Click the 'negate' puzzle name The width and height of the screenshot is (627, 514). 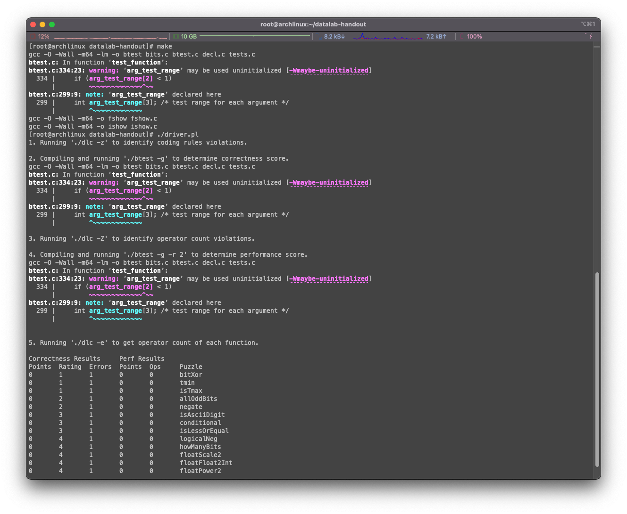coord(191,407)
